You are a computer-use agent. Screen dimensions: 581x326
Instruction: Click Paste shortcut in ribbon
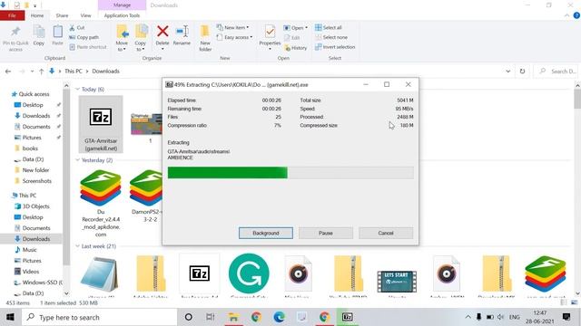click(88, 47)
